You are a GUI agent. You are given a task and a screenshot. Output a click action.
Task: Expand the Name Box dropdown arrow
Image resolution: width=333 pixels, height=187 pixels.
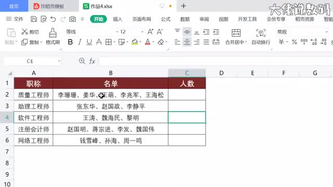(59, 61)
